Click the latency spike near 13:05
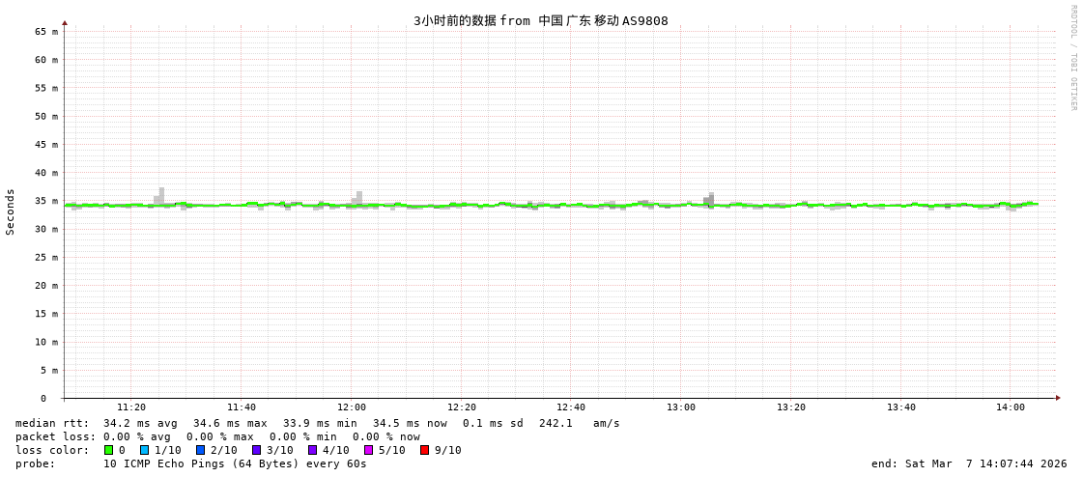This screenshot has width=1083, height=477. coord(709,199)
